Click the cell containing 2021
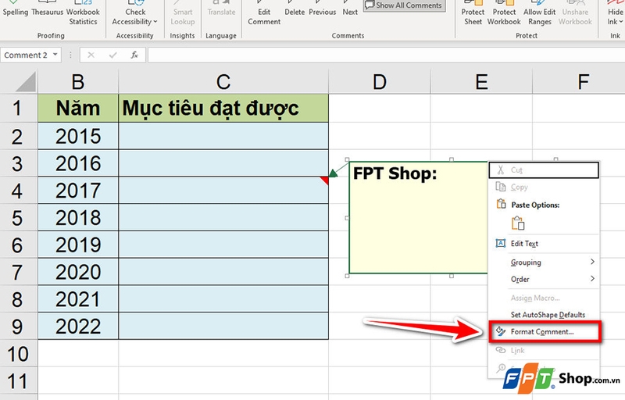625x400 pixels. point(78,298)
